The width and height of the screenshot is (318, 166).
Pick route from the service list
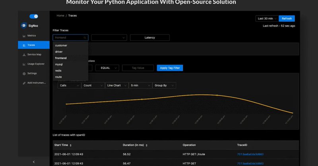click(70, 77)
